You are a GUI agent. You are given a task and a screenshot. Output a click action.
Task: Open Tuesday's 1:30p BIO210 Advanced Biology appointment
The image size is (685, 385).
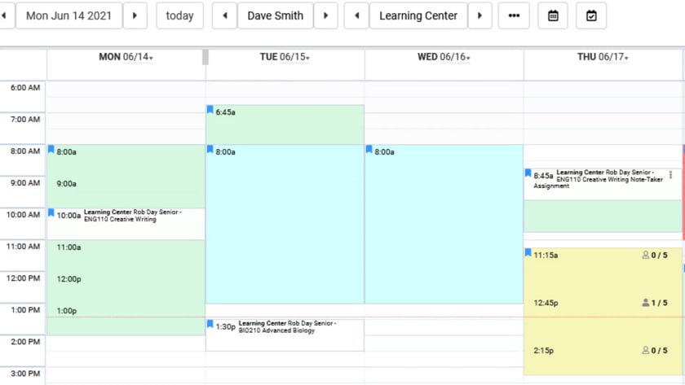pyautogui.click(x=285, y=327)
